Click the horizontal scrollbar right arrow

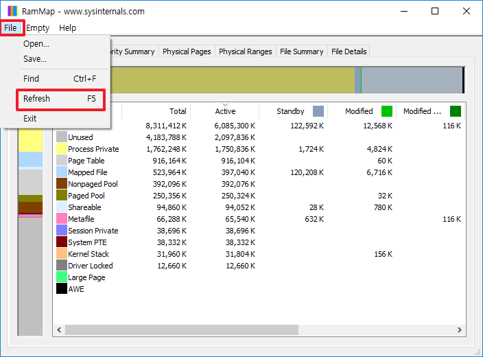click(x=459, y=330)
